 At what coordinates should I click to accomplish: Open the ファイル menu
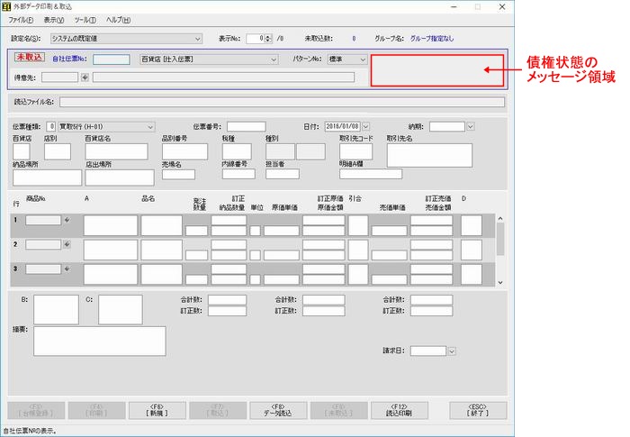click(21, 20)
